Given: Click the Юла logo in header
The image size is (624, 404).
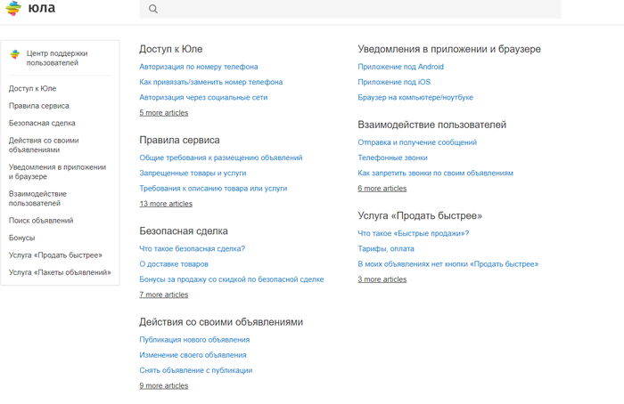Looking at the screenshot, I should tap(29, 9).
